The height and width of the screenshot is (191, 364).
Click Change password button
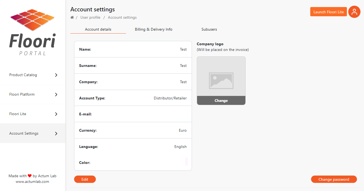[334, 179]
